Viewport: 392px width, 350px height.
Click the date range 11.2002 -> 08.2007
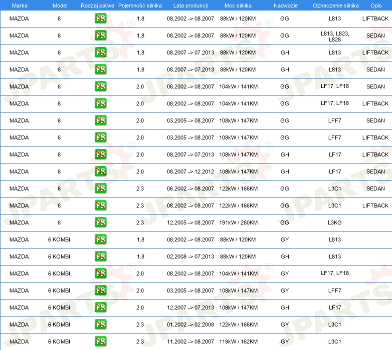pyautogui.click(x=190, y=341)
